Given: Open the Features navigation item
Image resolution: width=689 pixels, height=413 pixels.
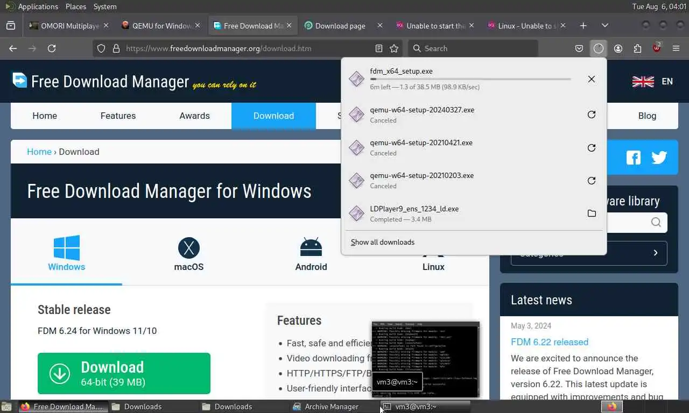Looking at the screenshot, I should click(118, 116).
